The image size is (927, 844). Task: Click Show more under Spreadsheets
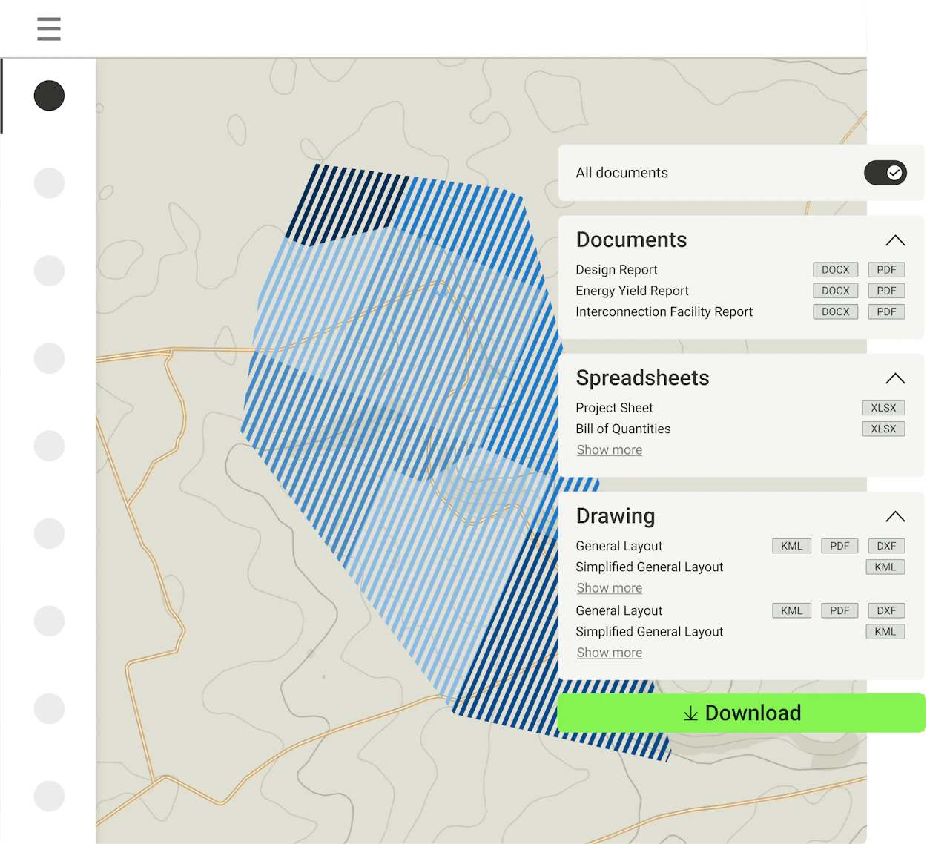coord(610,450)
